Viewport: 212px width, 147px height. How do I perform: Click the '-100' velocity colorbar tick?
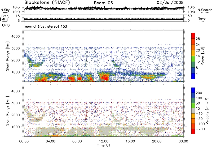coord(200,124)
